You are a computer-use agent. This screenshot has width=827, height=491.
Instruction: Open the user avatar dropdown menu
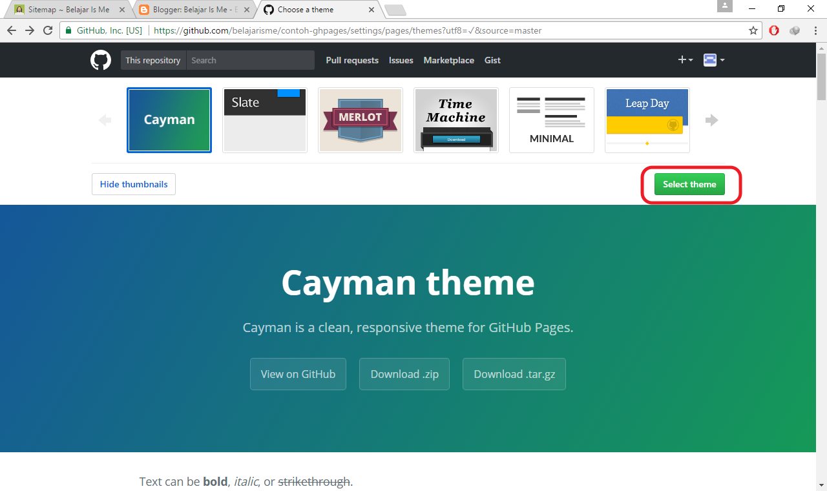[714, 60]
